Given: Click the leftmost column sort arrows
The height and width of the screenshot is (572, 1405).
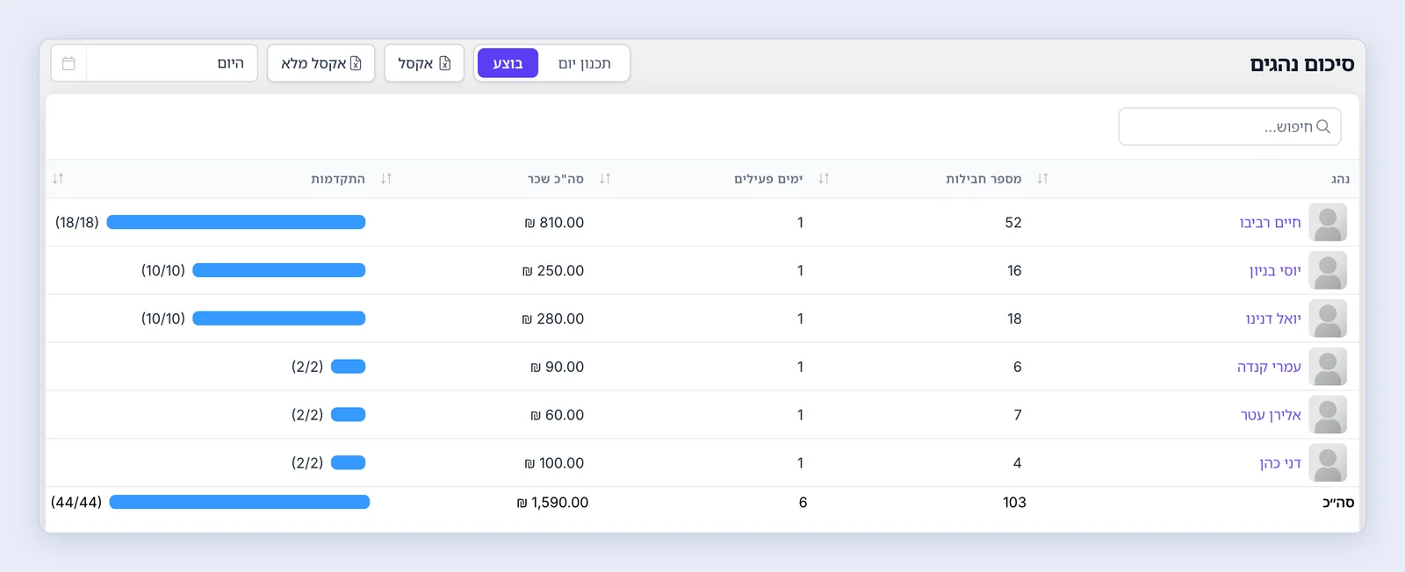Looking at the screenshot, I should pyautogui.click(x=58, y=178).
